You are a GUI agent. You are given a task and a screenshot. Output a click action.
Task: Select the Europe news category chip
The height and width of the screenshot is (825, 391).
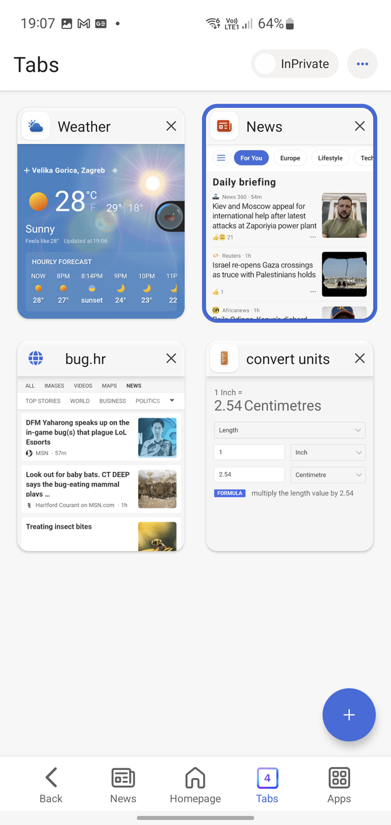point(290,158)
